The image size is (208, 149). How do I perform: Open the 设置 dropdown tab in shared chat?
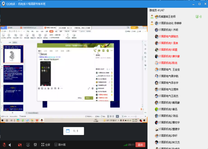(69, 51)
